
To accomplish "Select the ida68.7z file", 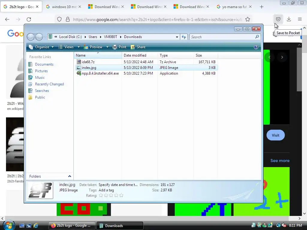I will [88, 62].
